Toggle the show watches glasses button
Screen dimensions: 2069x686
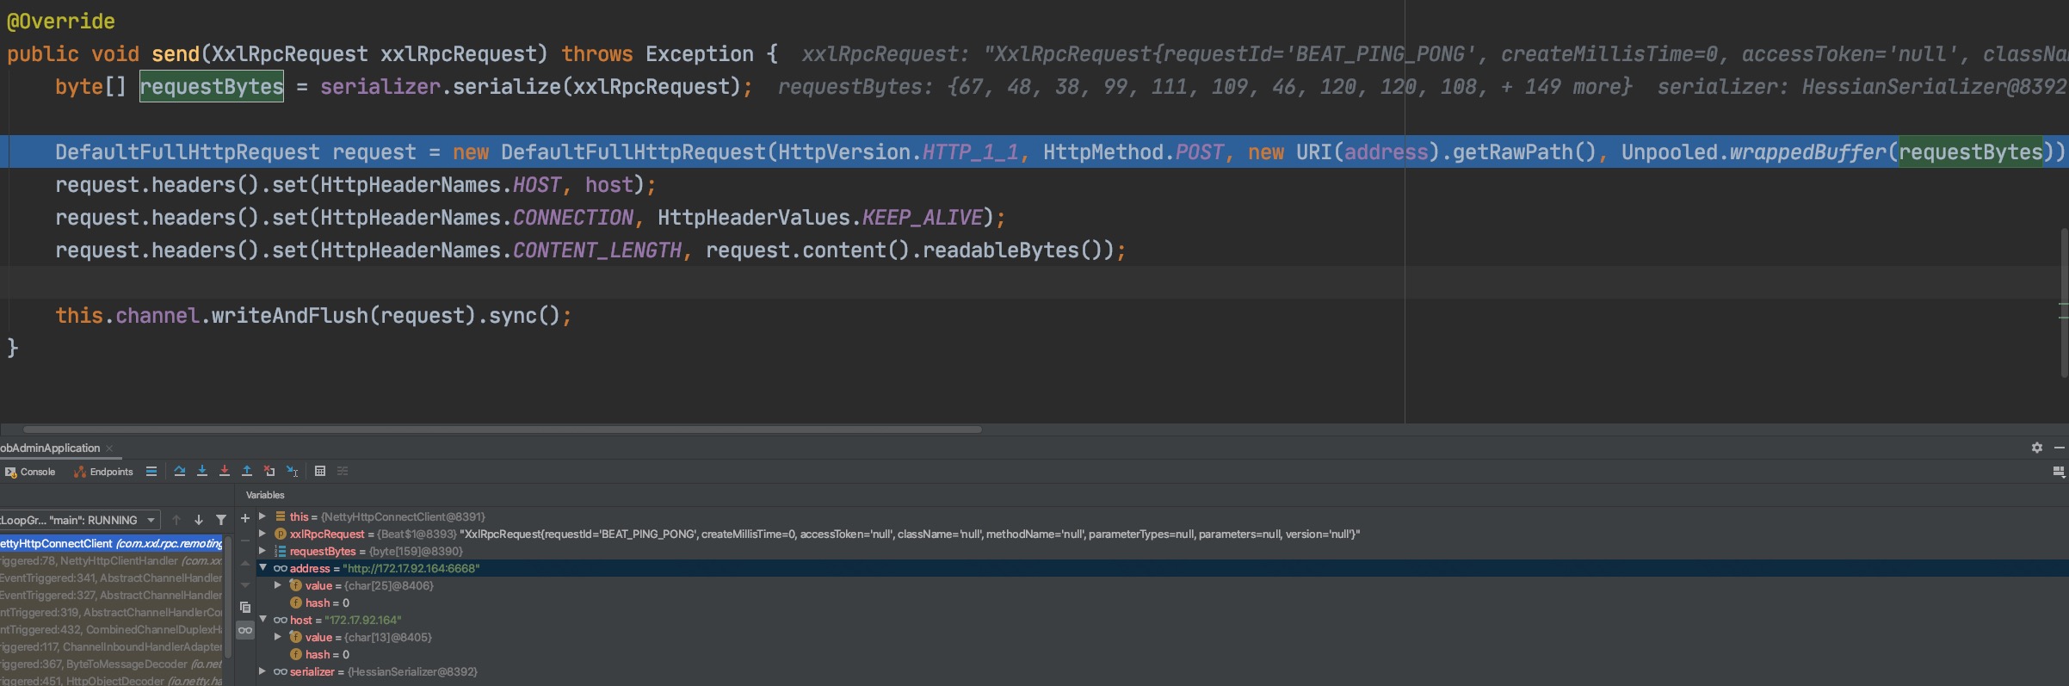point(245,631)
